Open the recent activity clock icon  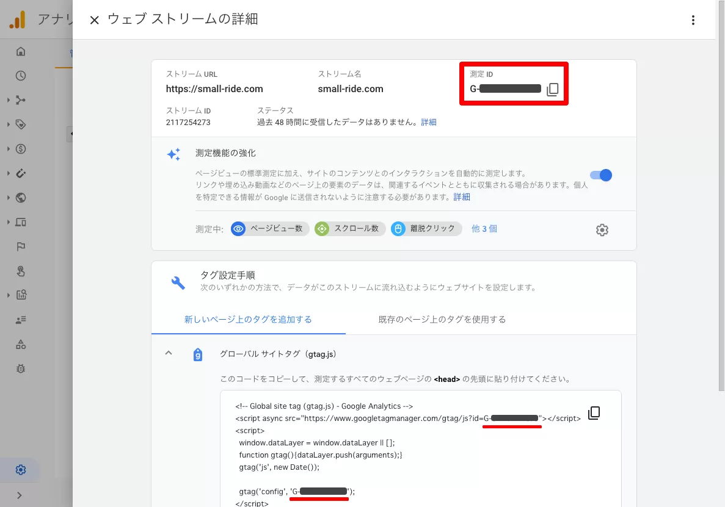(x=21, y=76)
